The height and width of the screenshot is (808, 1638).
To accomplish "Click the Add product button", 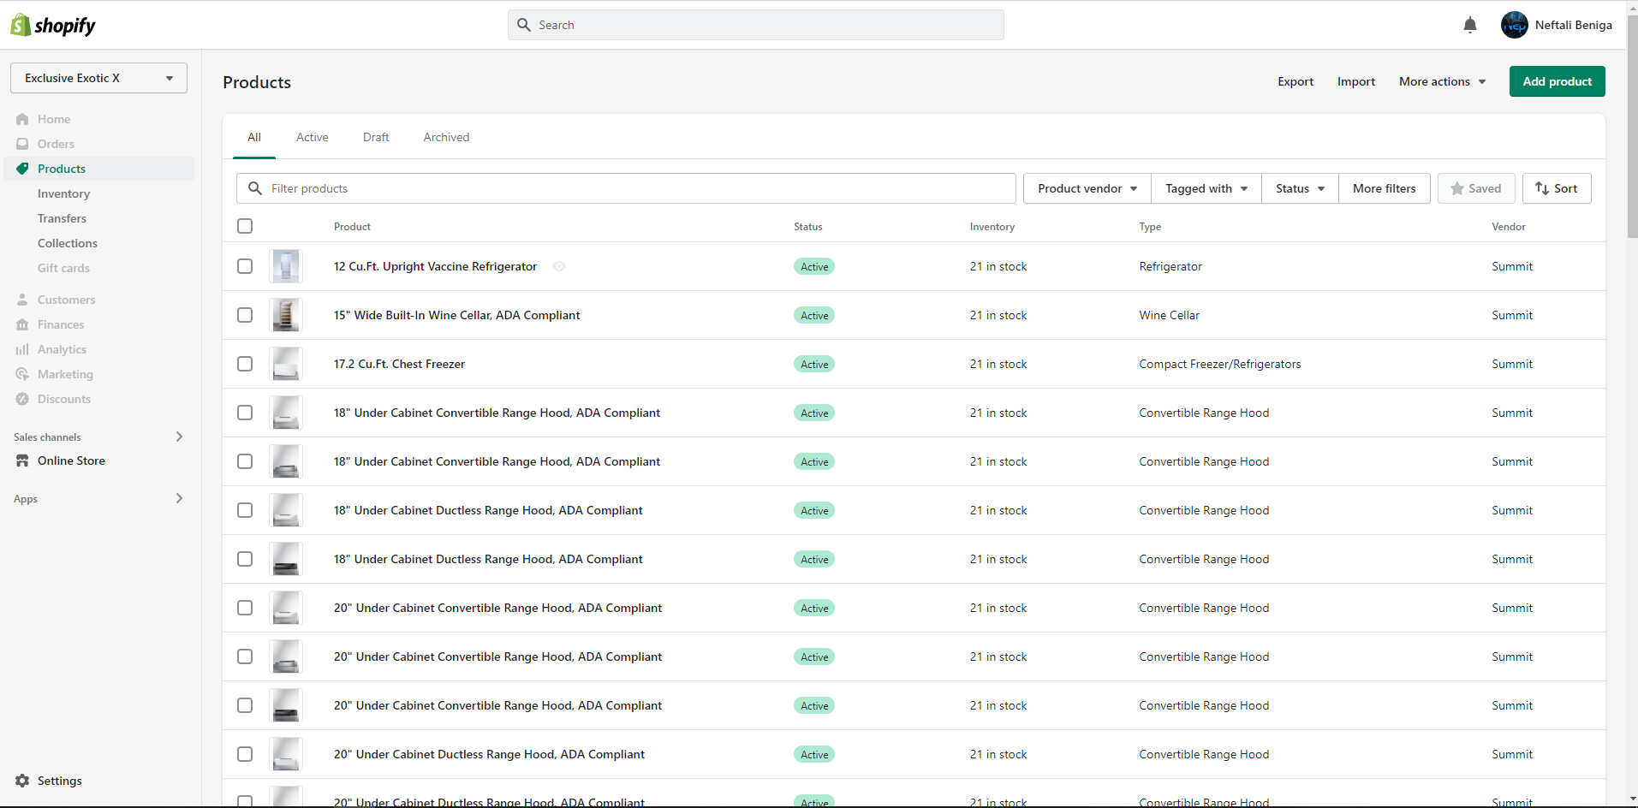I will point(1557,81).
